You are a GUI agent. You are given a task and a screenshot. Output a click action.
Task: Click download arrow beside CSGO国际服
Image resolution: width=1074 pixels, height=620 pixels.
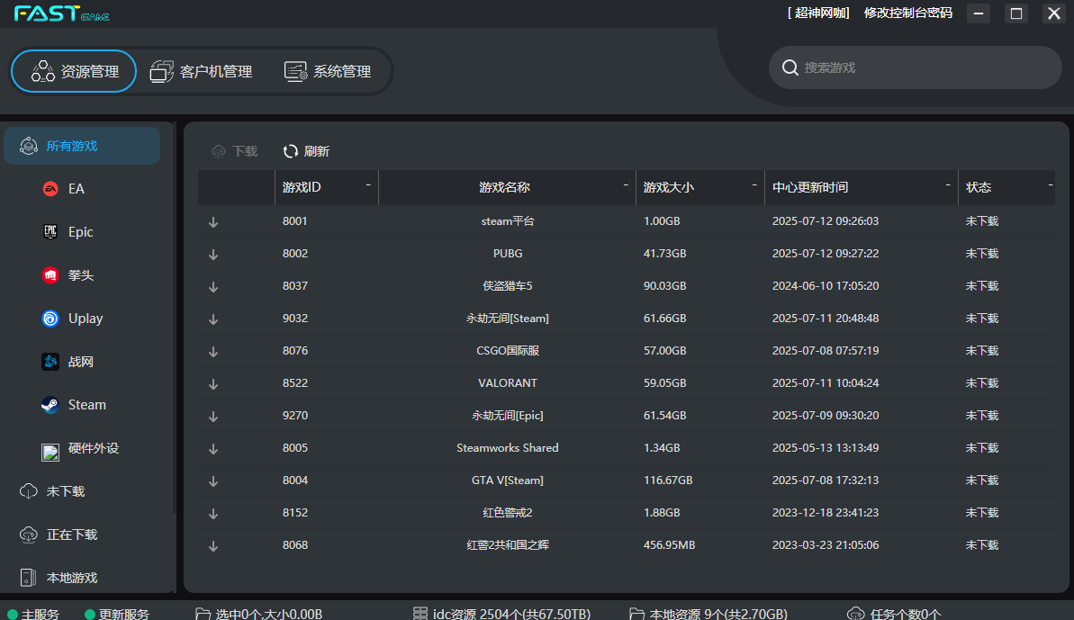[213, 352]
